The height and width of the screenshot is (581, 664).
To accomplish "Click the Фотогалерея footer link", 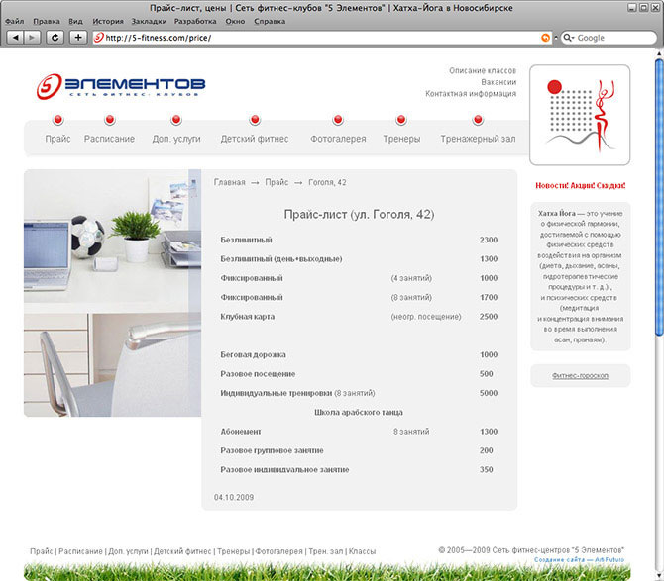I will pos(279,551).
